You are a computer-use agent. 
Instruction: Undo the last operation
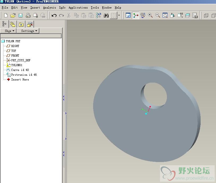pyautogui.click(x=54, y=15)
